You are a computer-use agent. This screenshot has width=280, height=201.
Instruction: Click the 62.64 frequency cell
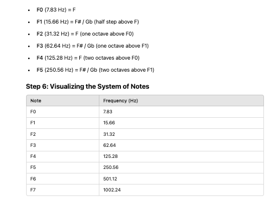pyautogui.click(x=181, y=145)
